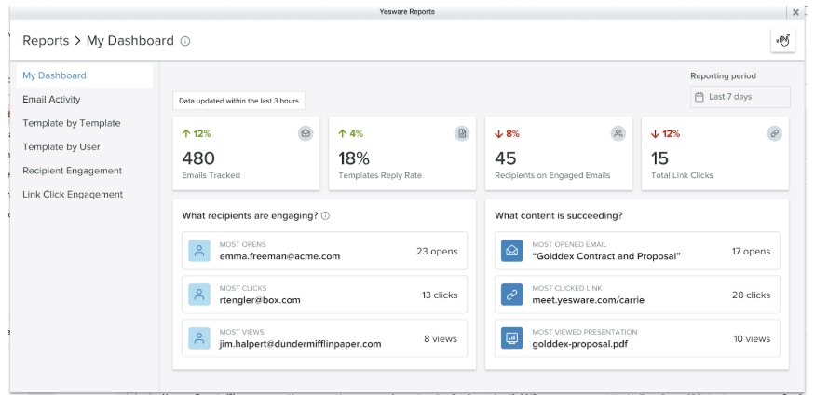The image size is (815, 398).
Task: Click the Most Viewed Presentation icon
Action: (x=511, y=337)
